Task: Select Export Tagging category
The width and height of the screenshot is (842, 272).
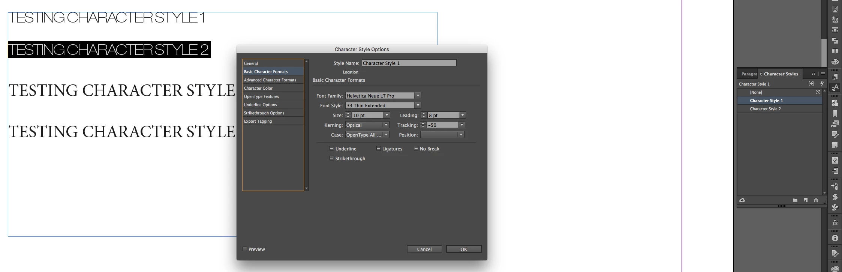Action: [x=273, y=121]
